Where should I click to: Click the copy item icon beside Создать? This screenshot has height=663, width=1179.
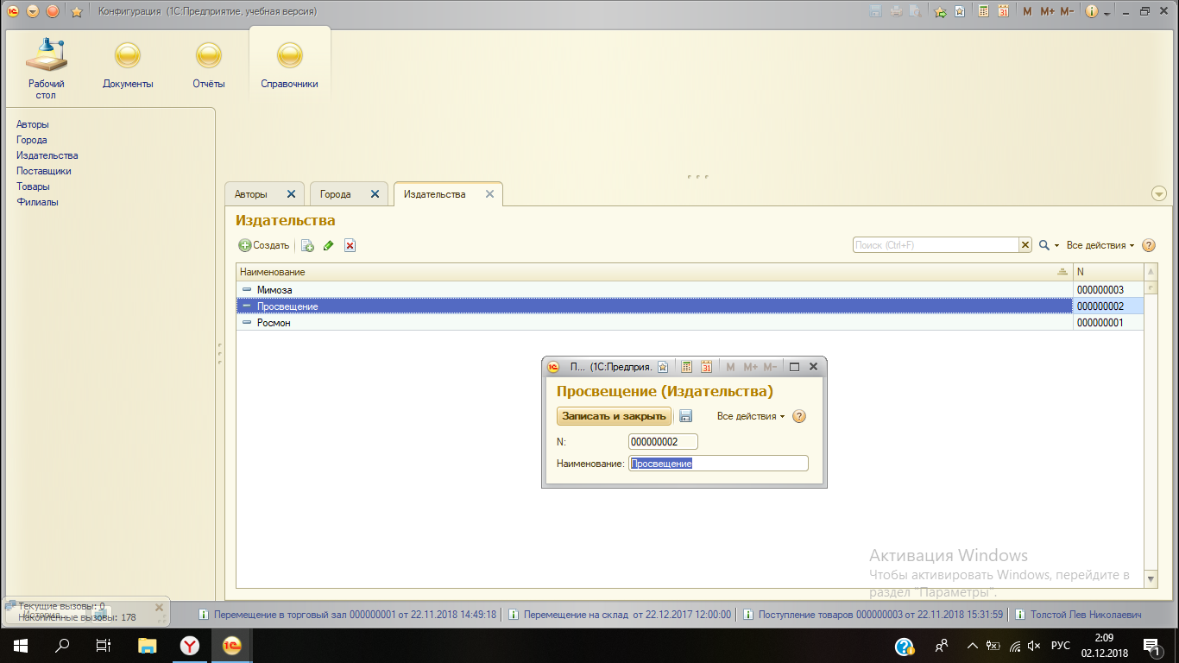(307, 246)
